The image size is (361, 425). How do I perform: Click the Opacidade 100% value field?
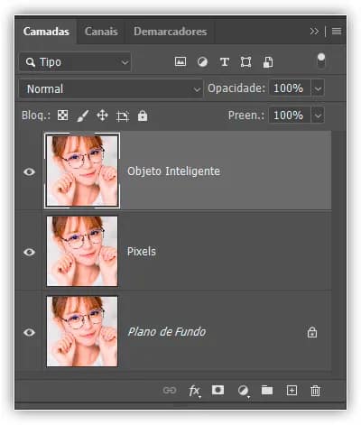[x=290, y=88]
